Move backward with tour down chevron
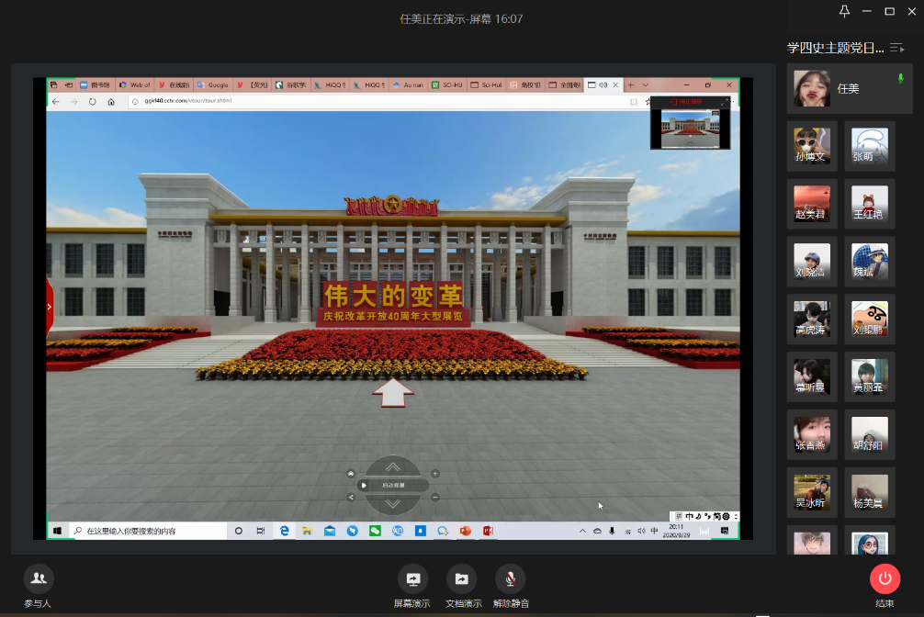Image resolution: width=924 pixels, height=617 pixels. (393, 504)
